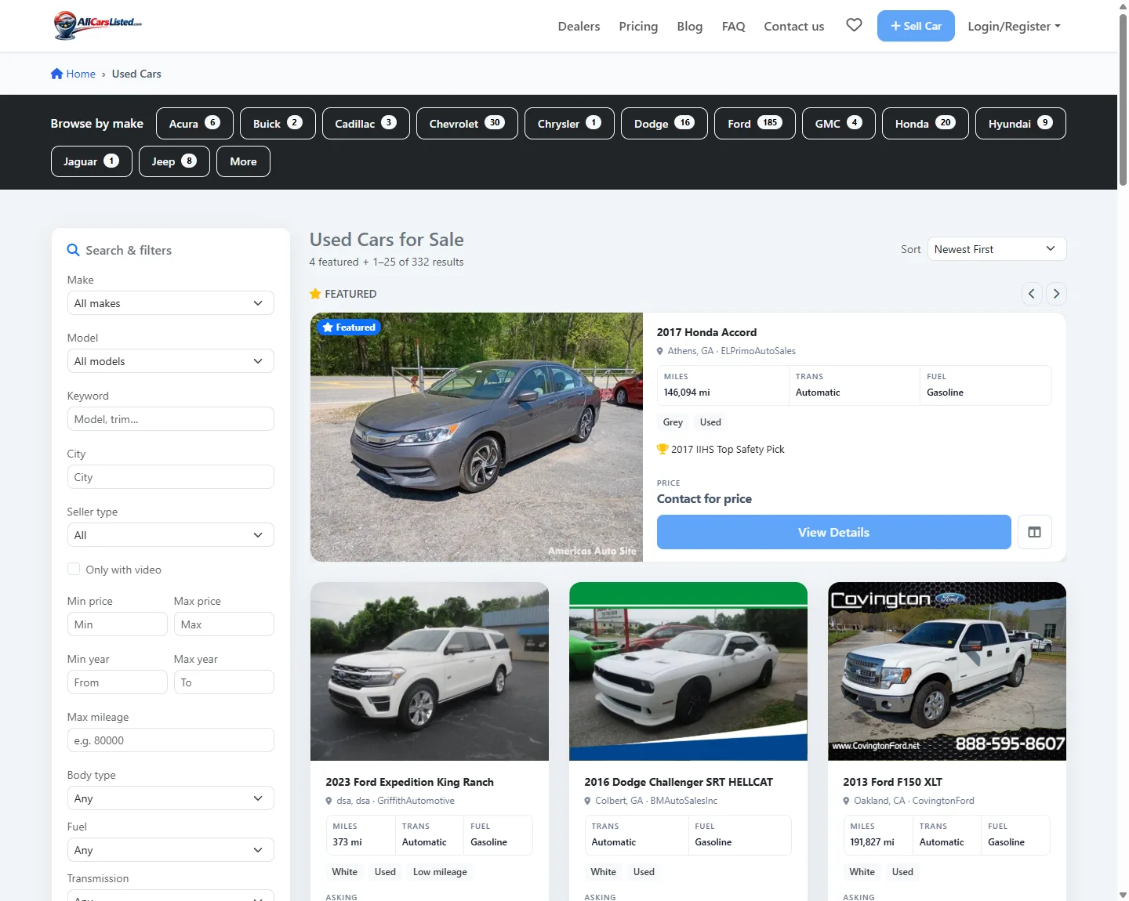Click the home icon in breadcrumb
Viewport: 1129px width, 901px height.
click(x=56, y=74)
